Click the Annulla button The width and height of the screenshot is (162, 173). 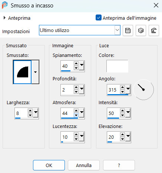tap(84, 165)
